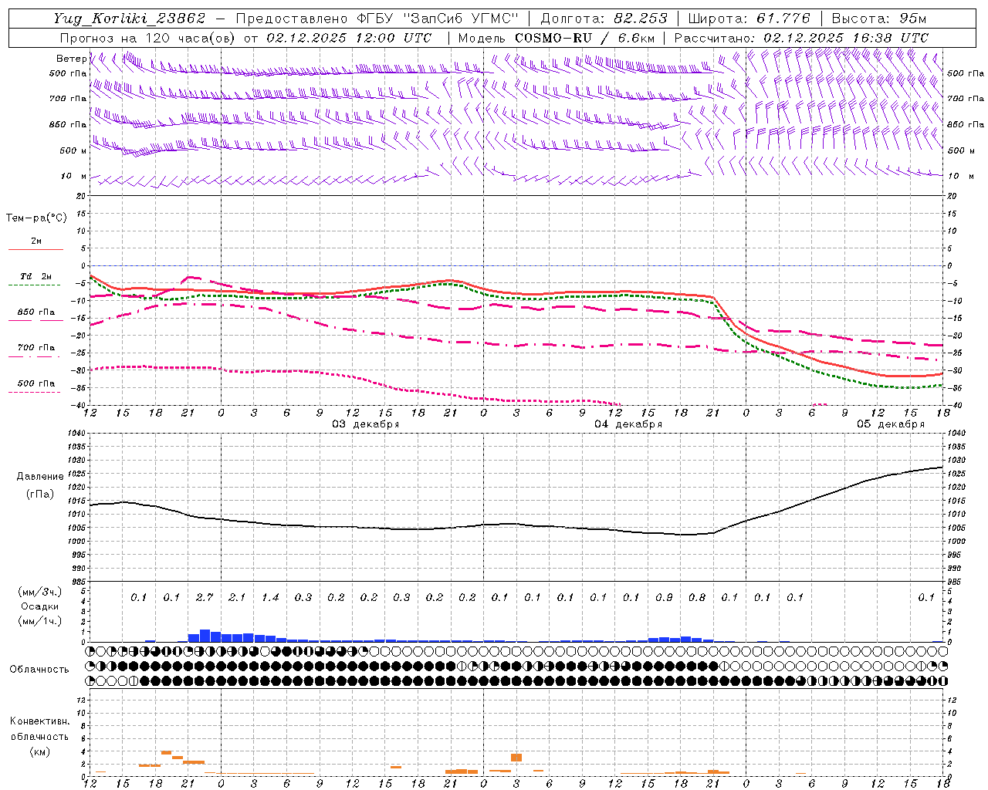This screenshot has width=988, height=790.
Task: Select the 10 м wind level label on the left
Action: point(74,176)
